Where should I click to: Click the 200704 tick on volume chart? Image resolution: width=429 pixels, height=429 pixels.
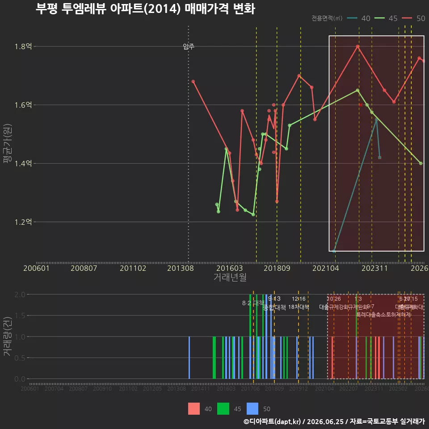(54, 388)
